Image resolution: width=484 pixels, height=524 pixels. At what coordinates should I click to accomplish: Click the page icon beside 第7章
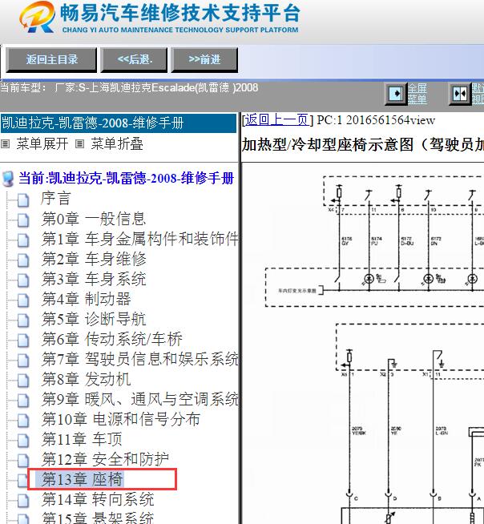point(23,361)
